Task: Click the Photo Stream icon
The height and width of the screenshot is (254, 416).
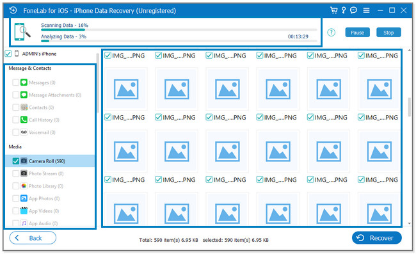Action: (24, 173)
